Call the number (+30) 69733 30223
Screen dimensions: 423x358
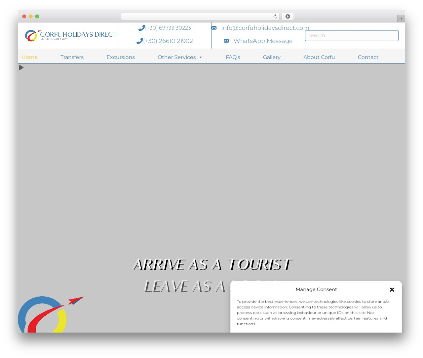[168, 28]
